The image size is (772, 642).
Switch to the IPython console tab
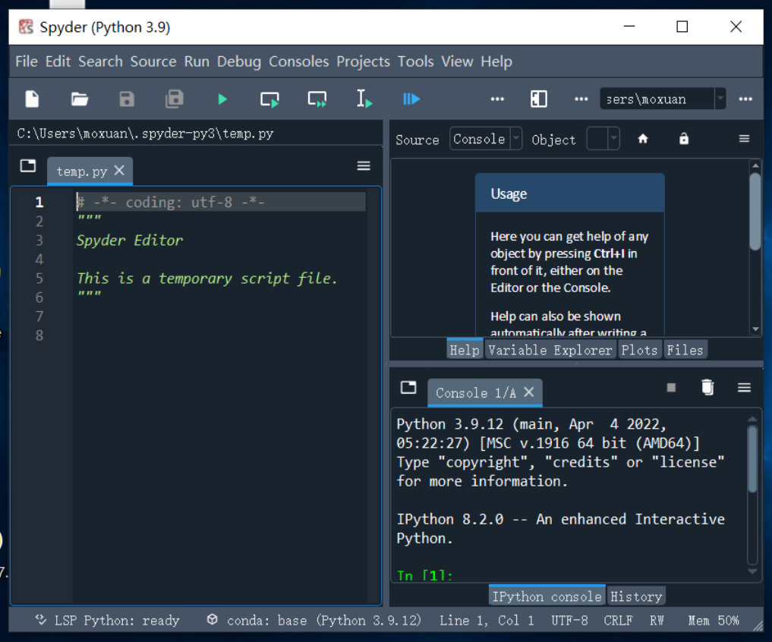(547, 596)
